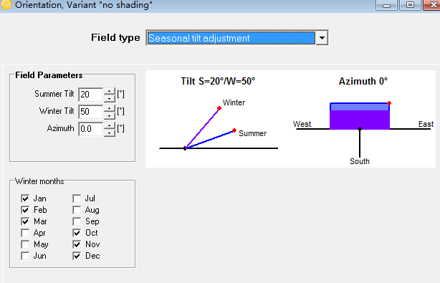440x283 pixels.
Task: Click the red Summer tilt handle in diagram
Action: (234, 130)
